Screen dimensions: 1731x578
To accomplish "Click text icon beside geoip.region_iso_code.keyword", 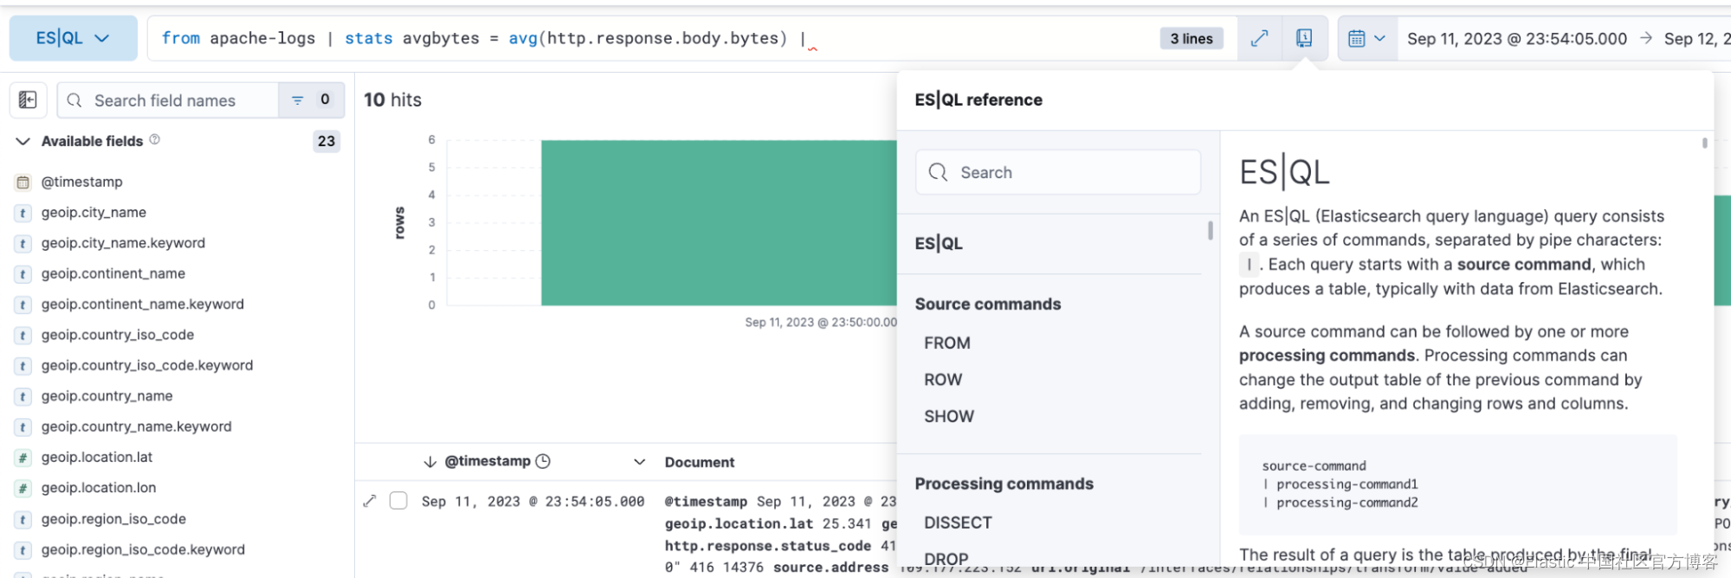I will [x=23, y=549].
